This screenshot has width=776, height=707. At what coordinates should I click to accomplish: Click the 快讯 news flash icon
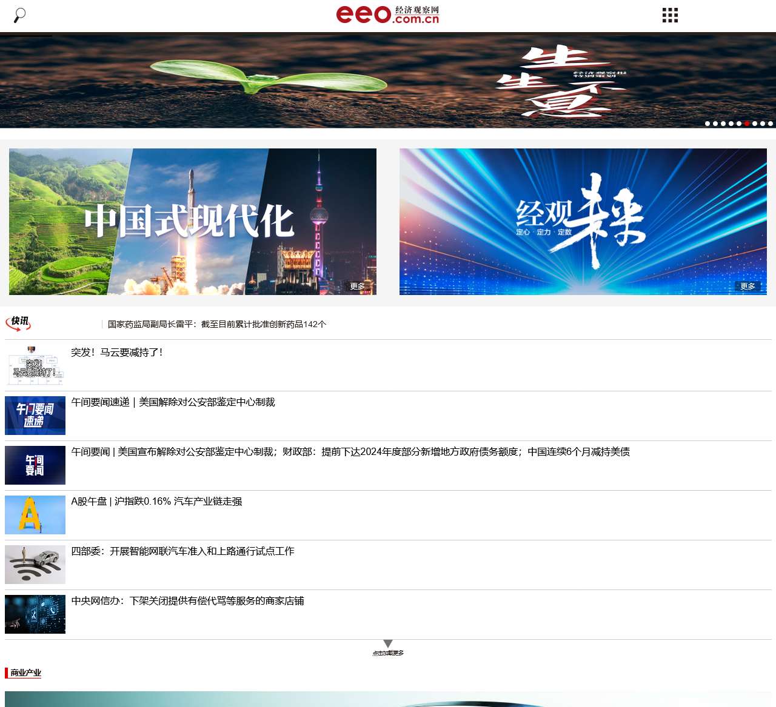click(18, 323)
